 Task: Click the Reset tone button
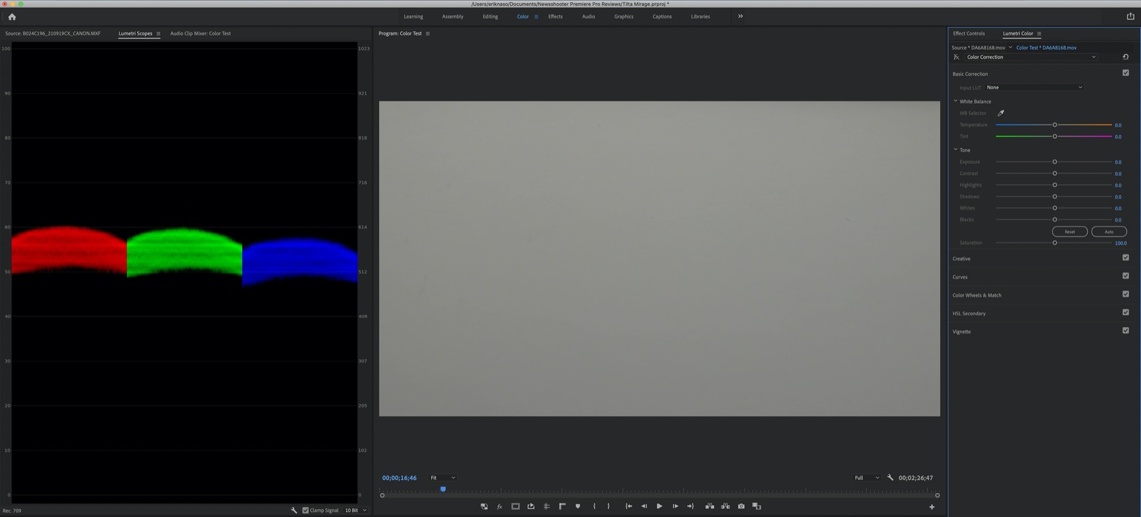(1070, 231)
